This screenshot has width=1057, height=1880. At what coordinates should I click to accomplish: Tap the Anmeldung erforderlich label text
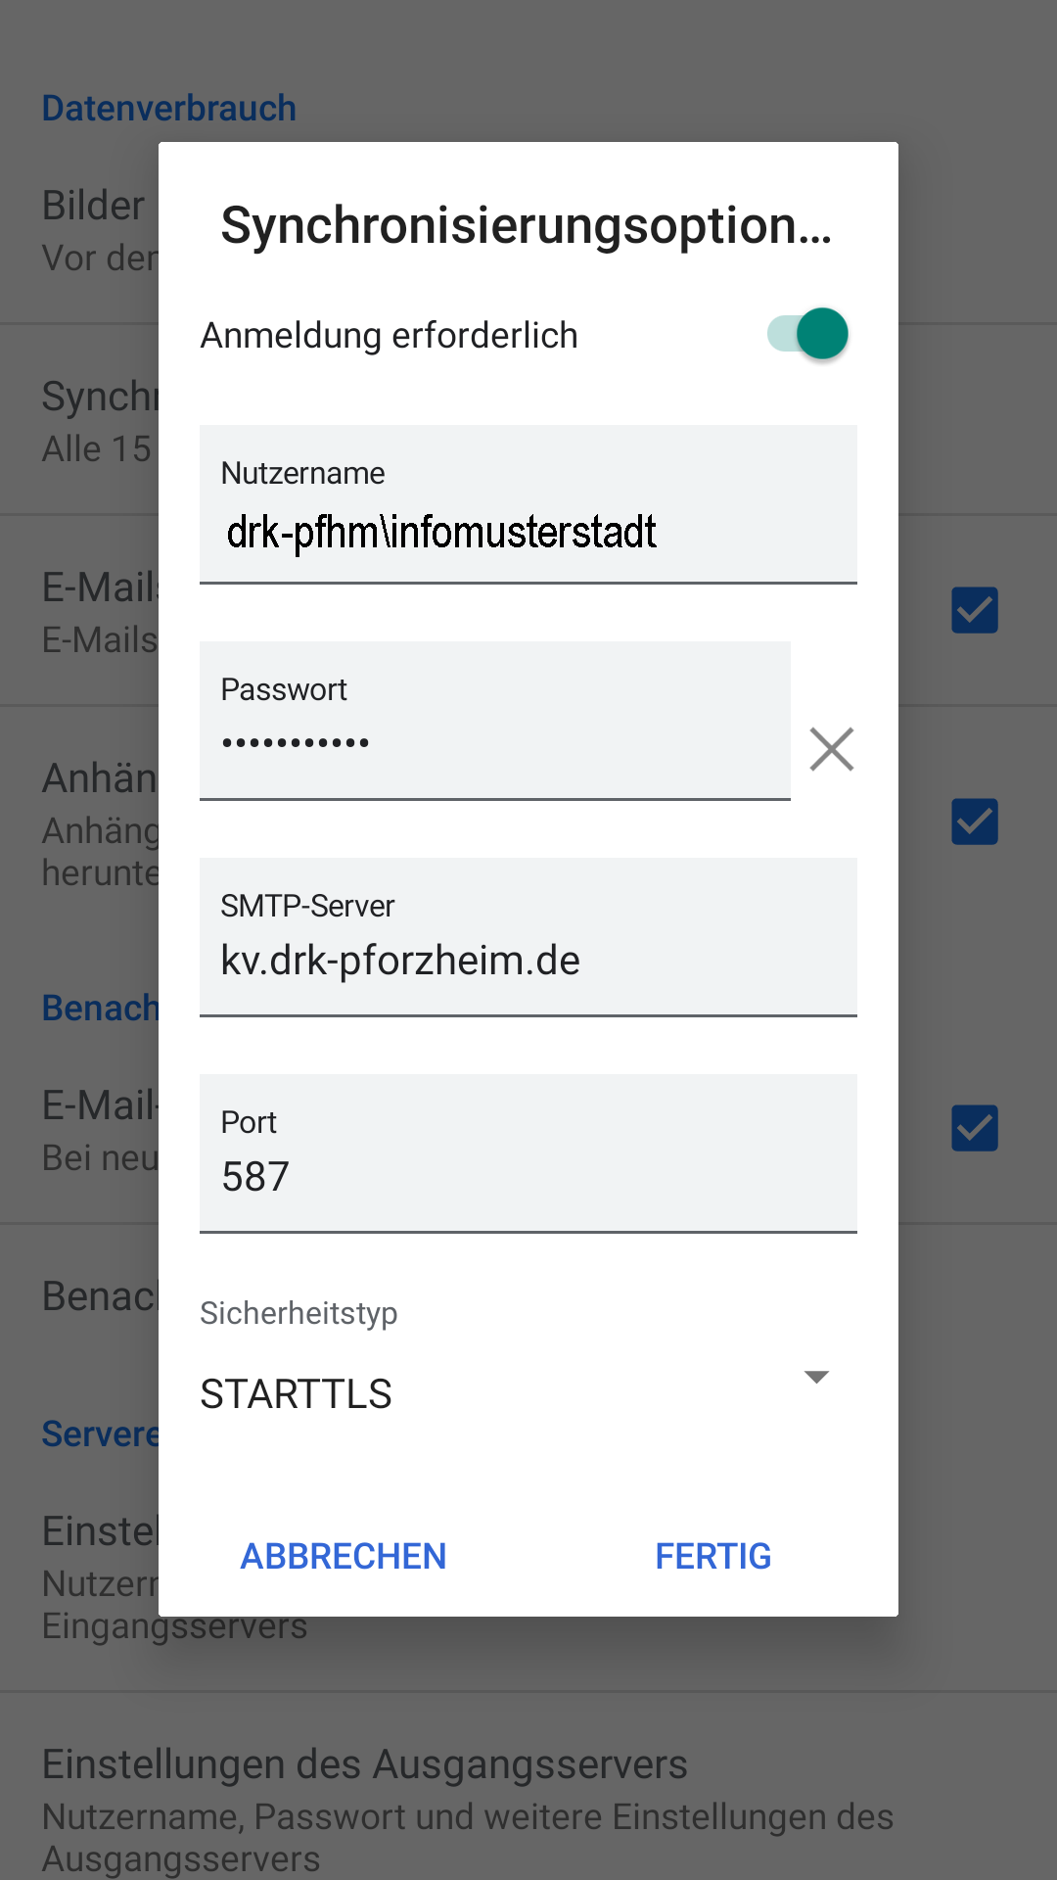coord(390,335)
